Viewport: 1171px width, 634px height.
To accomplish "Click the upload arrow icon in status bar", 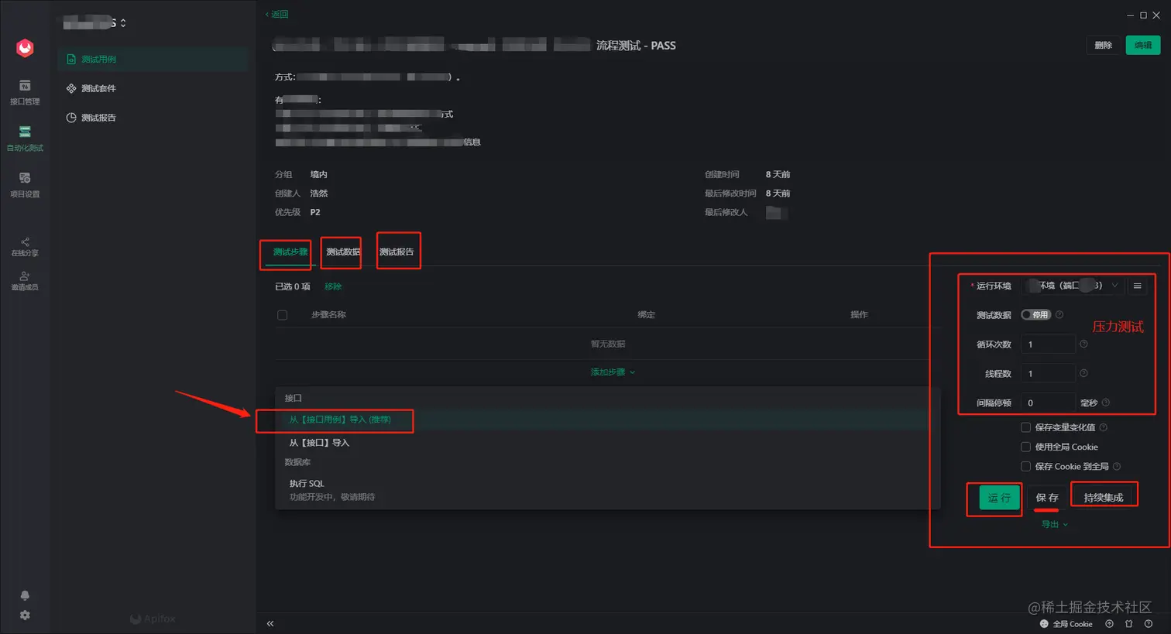I will (x=1109, y=624).
